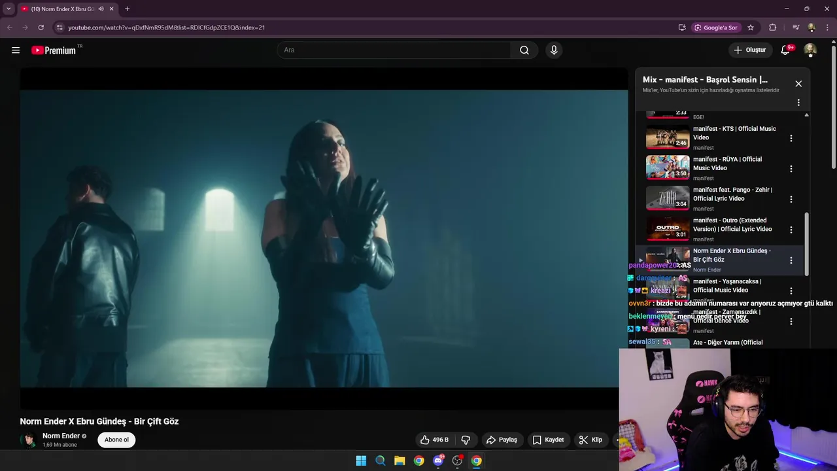Subscribe with the Abone ol button
This screenshot has width=837, height=471.
point(116,440)
